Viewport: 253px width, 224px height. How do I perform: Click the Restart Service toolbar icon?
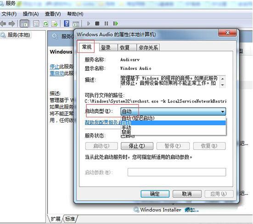pyautogui.click(x=116, y=23)
